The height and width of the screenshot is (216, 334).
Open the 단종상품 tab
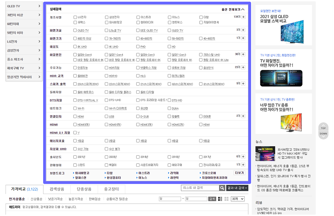[x=84, y=189]
